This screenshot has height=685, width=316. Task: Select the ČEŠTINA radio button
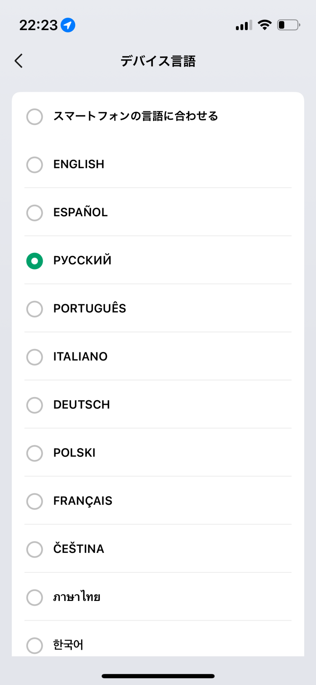(35, 549)
